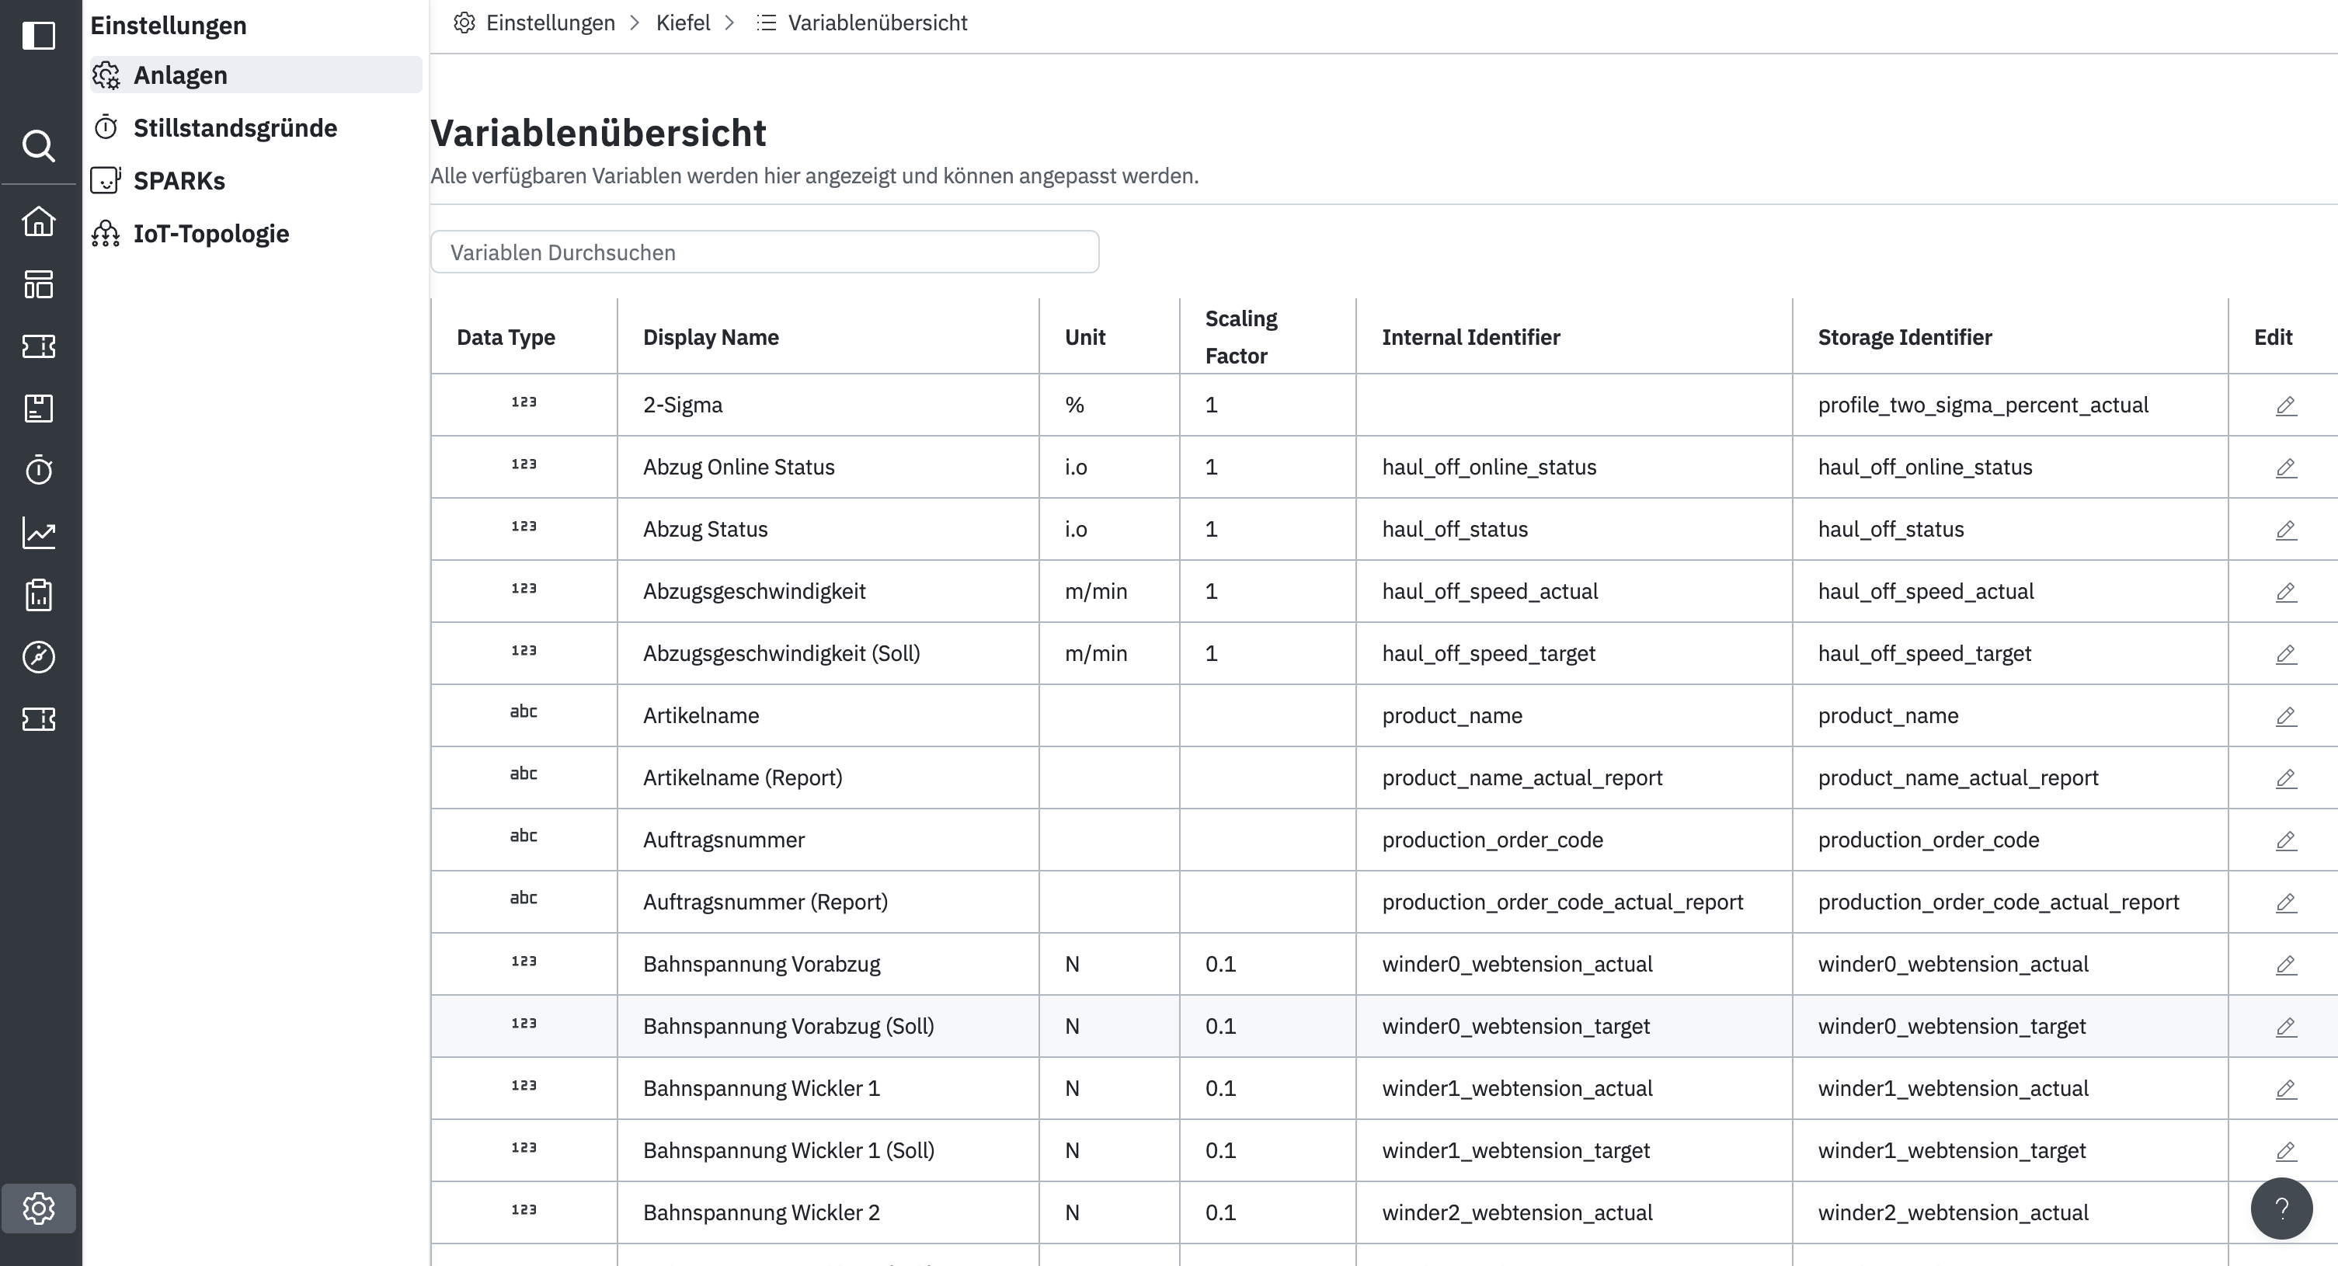Click pencil icon for Artikelname row
Screen dimensions: 2338x1266
[x=2285, y=716]
